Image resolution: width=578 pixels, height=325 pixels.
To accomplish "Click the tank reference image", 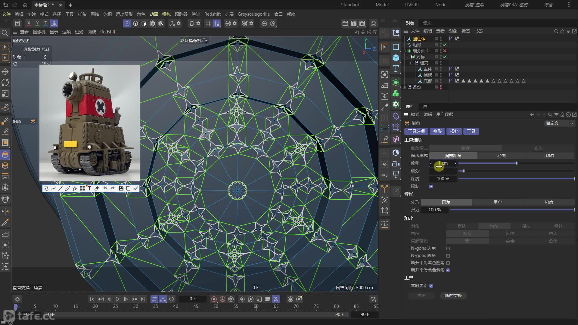I will point(89,123).
